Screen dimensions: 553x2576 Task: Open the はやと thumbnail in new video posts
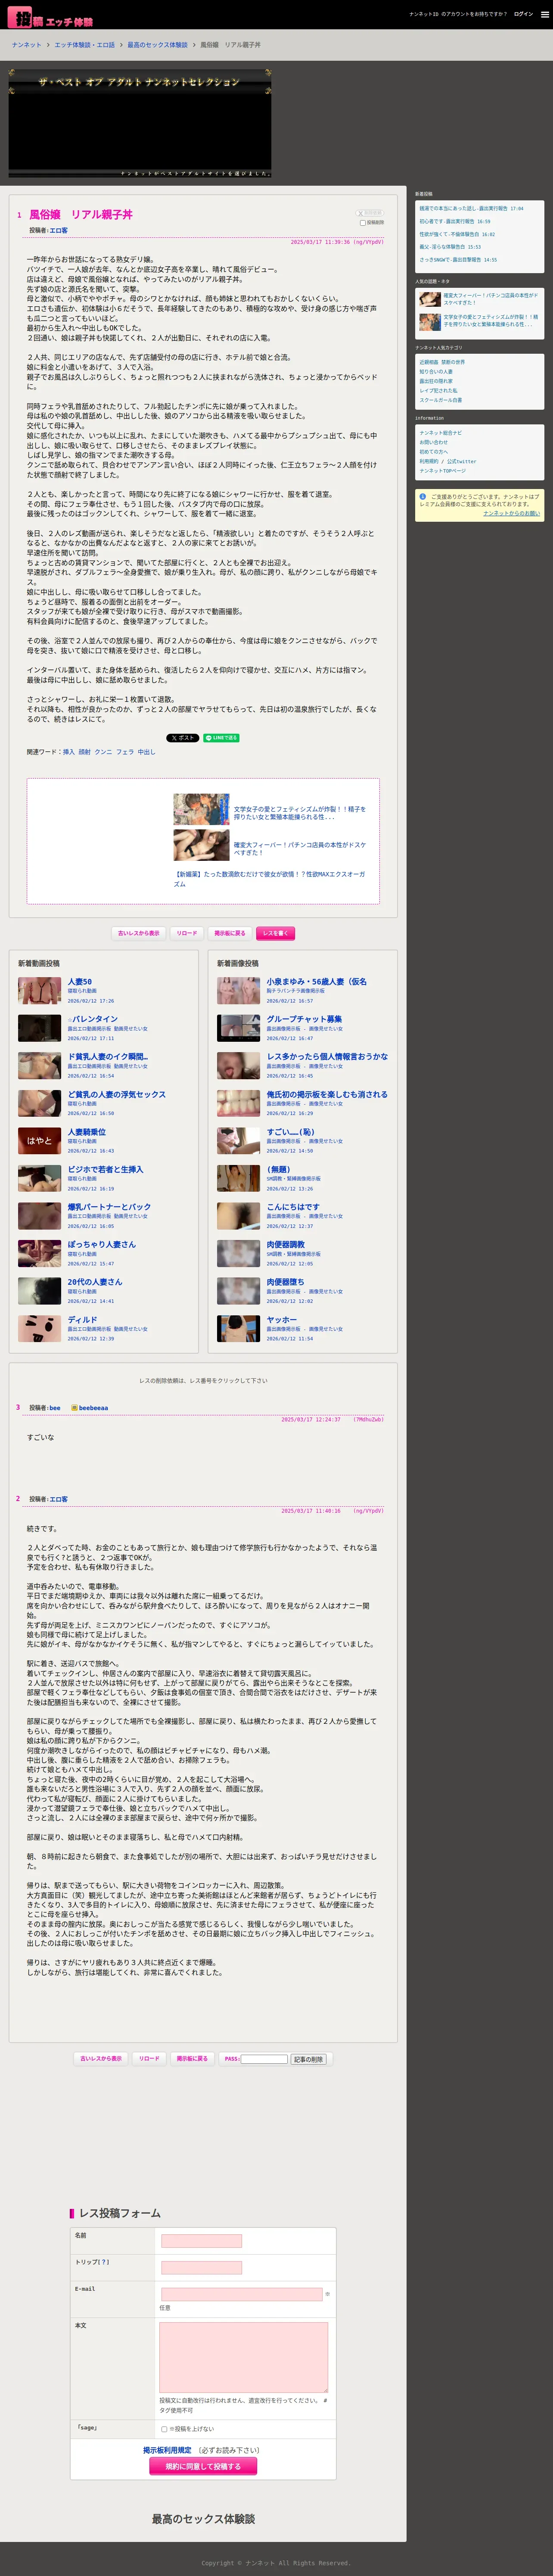(39, 1140)
